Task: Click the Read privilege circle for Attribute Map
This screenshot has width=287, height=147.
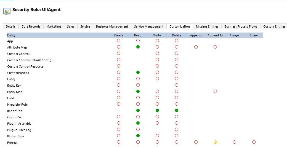Action: click(138, 47)
